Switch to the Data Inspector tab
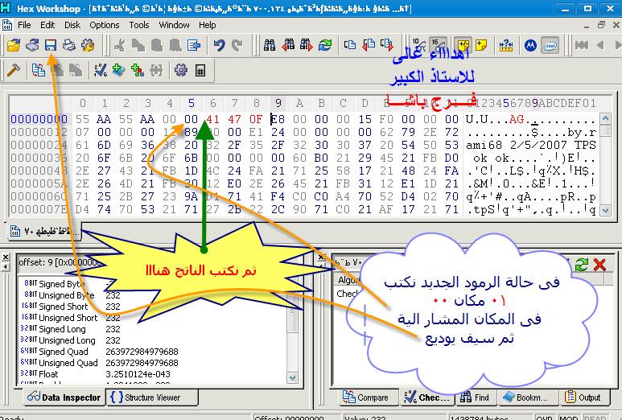The image size is (622, 420). pyautogui.click(x=64, y=397)
